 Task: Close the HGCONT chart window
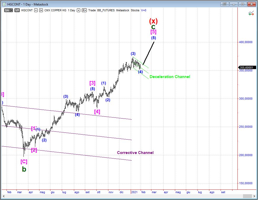tap(251, 4)
